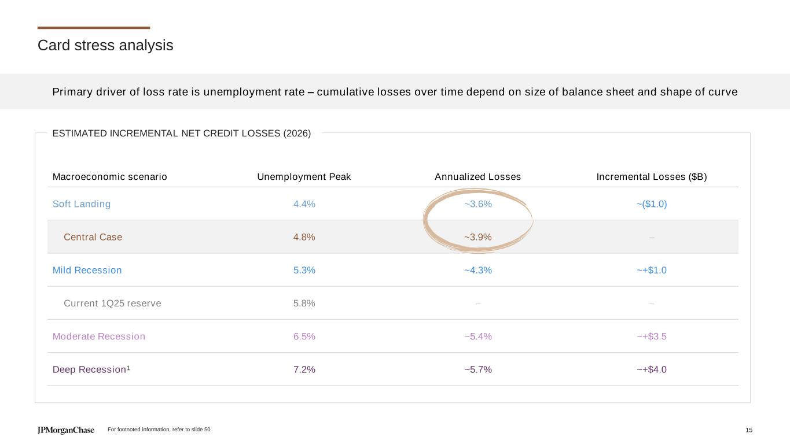Click the Mild Recession row label

tap(87, 270)
